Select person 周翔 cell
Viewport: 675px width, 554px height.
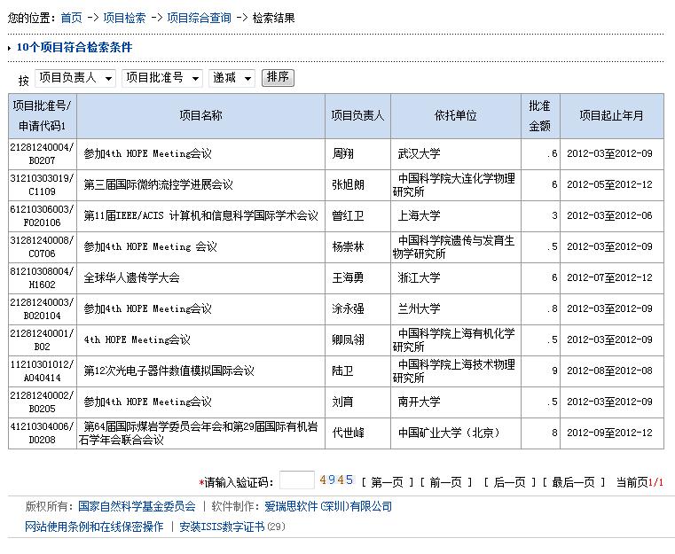[357, 154]
